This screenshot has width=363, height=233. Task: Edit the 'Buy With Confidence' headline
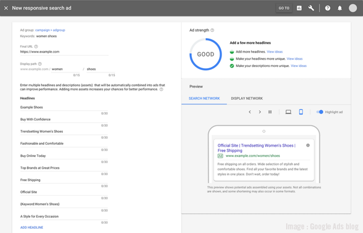coord(64,120)
